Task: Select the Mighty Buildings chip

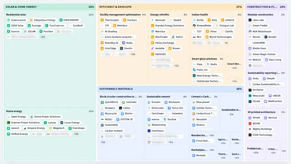Action: [x=261, y=129]
